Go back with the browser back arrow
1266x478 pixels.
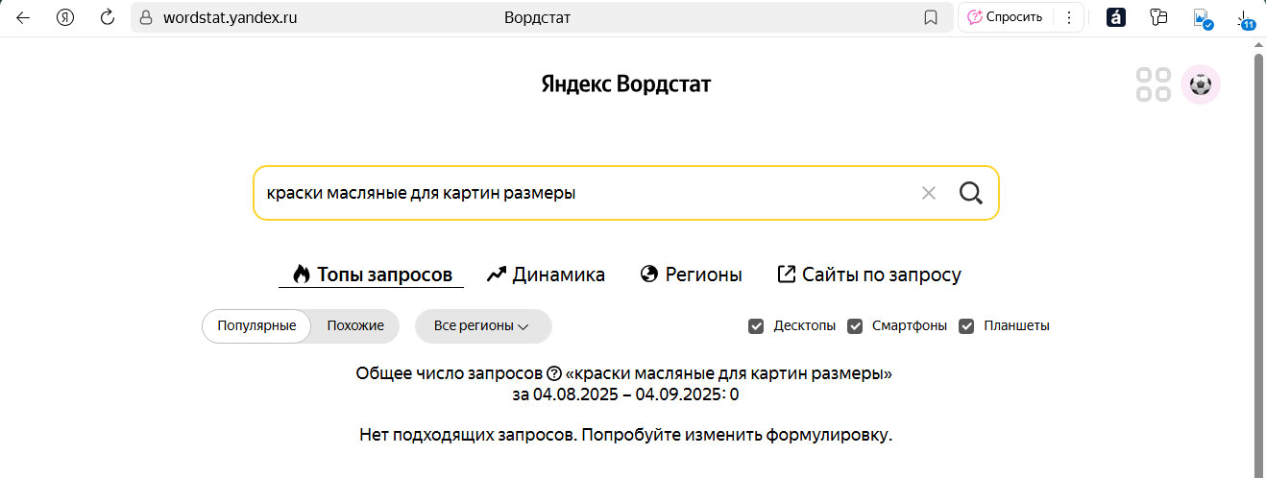(23, 17)
